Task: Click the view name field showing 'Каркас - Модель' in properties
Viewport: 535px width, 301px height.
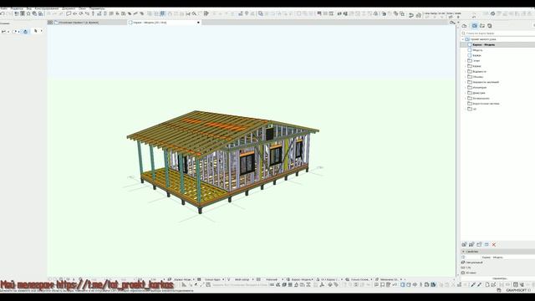Action: (507, 258)
